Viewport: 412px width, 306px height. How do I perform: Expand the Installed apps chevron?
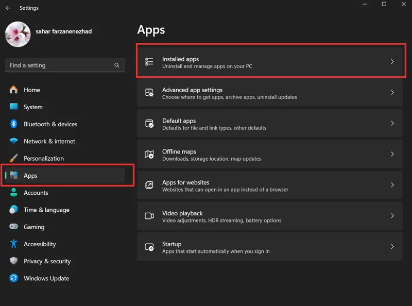(392, 61)
